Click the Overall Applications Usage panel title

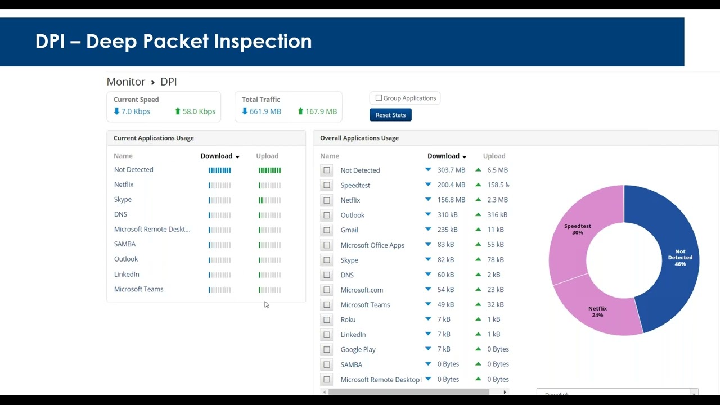click(359, 138)
